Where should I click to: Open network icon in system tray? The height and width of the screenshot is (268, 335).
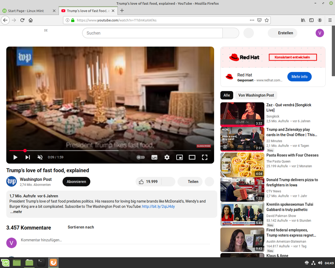314,263
